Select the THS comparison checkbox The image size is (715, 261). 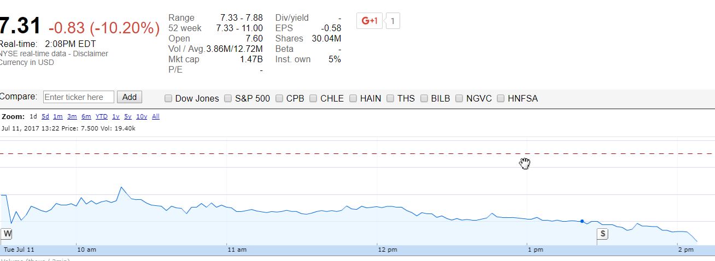(x=391, y=99)
